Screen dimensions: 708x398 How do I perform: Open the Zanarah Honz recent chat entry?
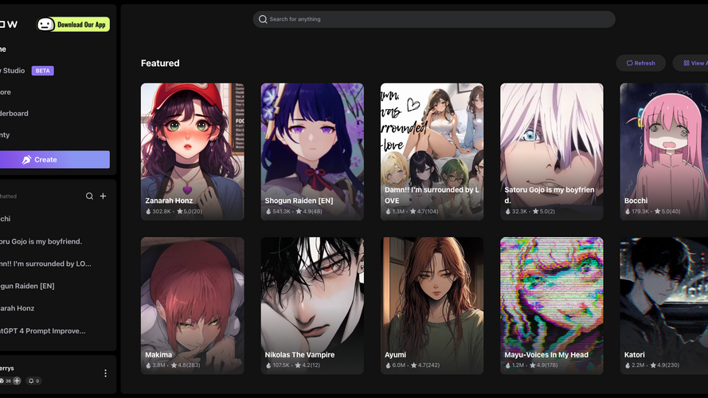[18, 308]
